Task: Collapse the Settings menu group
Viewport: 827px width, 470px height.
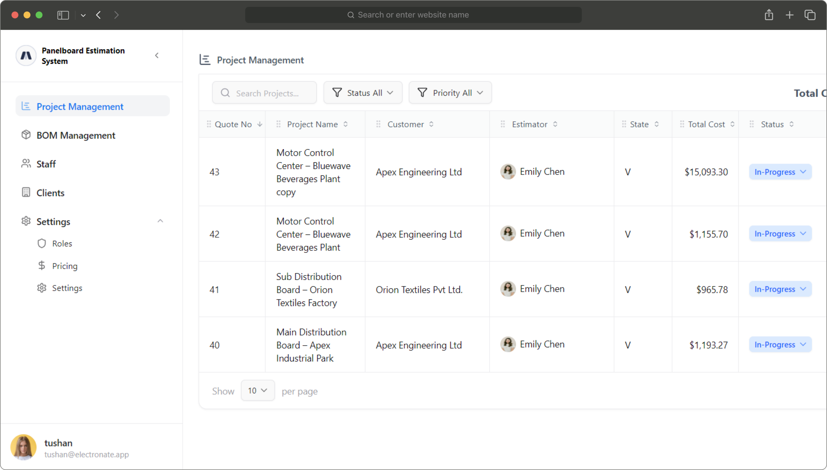Action: tap(160, 221)
